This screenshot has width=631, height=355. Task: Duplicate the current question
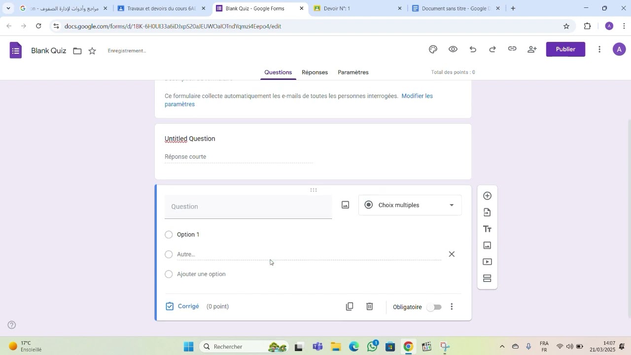click(x=350, y=307)
